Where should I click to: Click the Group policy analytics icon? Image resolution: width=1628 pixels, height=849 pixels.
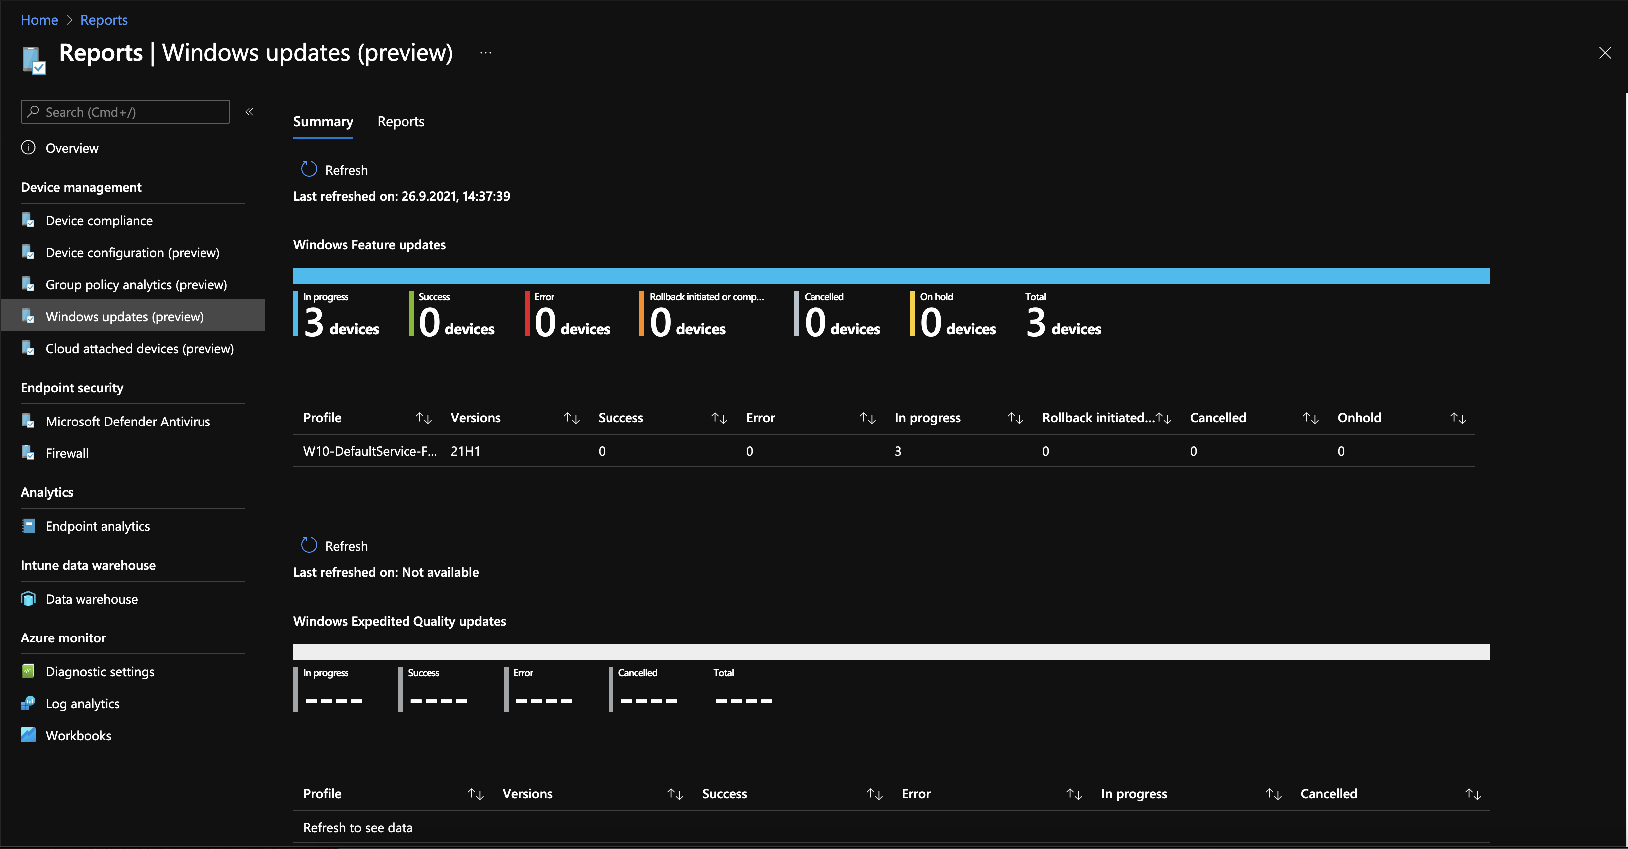click(x=28, y=284)
